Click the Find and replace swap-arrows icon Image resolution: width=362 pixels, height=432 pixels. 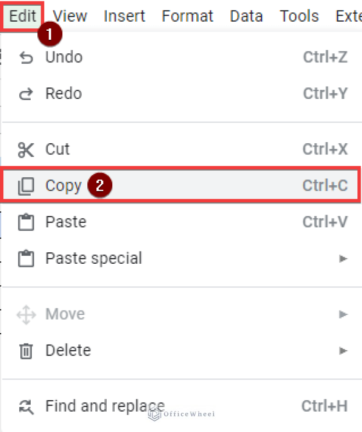26,406
